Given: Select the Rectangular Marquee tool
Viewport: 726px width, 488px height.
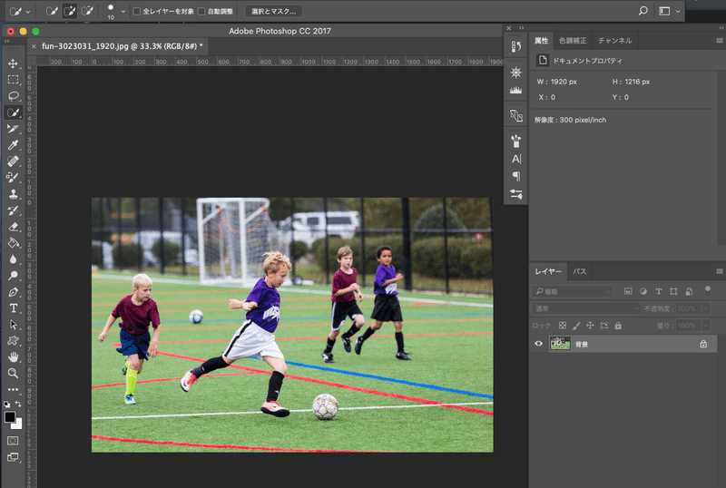Looking at the screenshot, I should click(13, 80).
